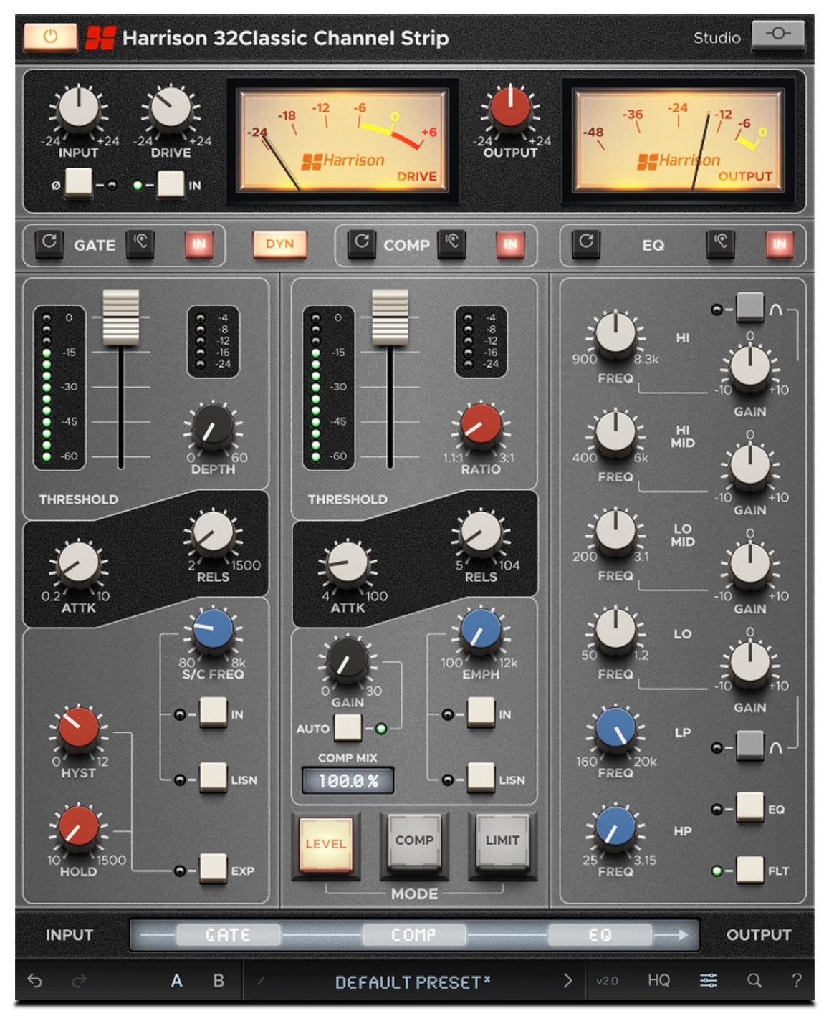Go to next preset with right chevron

[x=567, y=980]
